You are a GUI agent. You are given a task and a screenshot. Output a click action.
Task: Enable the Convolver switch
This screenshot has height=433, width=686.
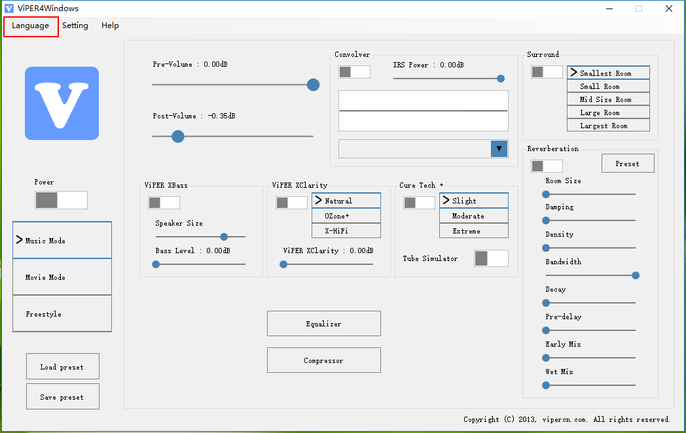(354, 72)
